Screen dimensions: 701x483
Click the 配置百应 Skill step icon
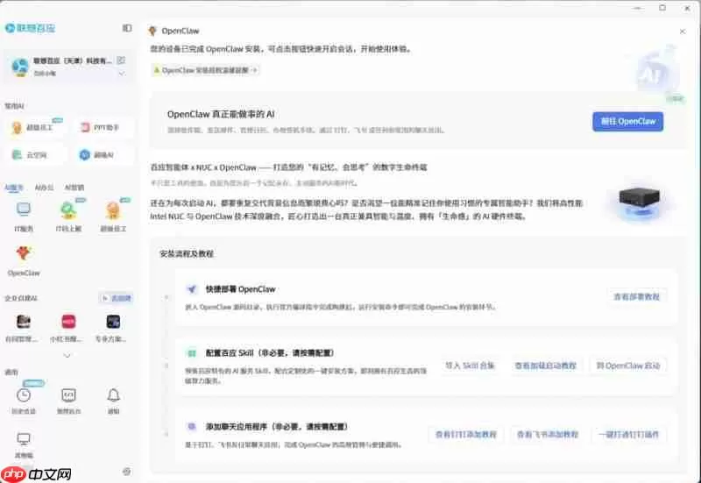192,353
